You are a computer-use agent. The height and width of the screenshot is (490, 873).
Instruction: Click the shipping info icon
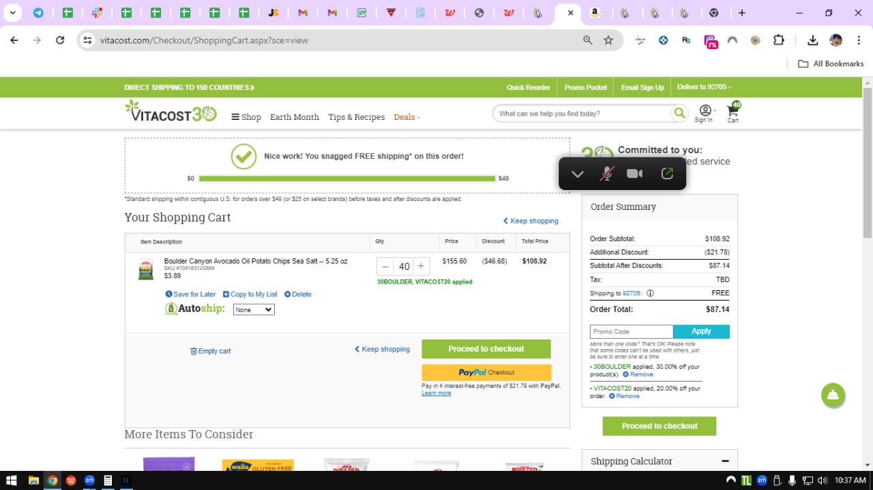click(650, 294)
